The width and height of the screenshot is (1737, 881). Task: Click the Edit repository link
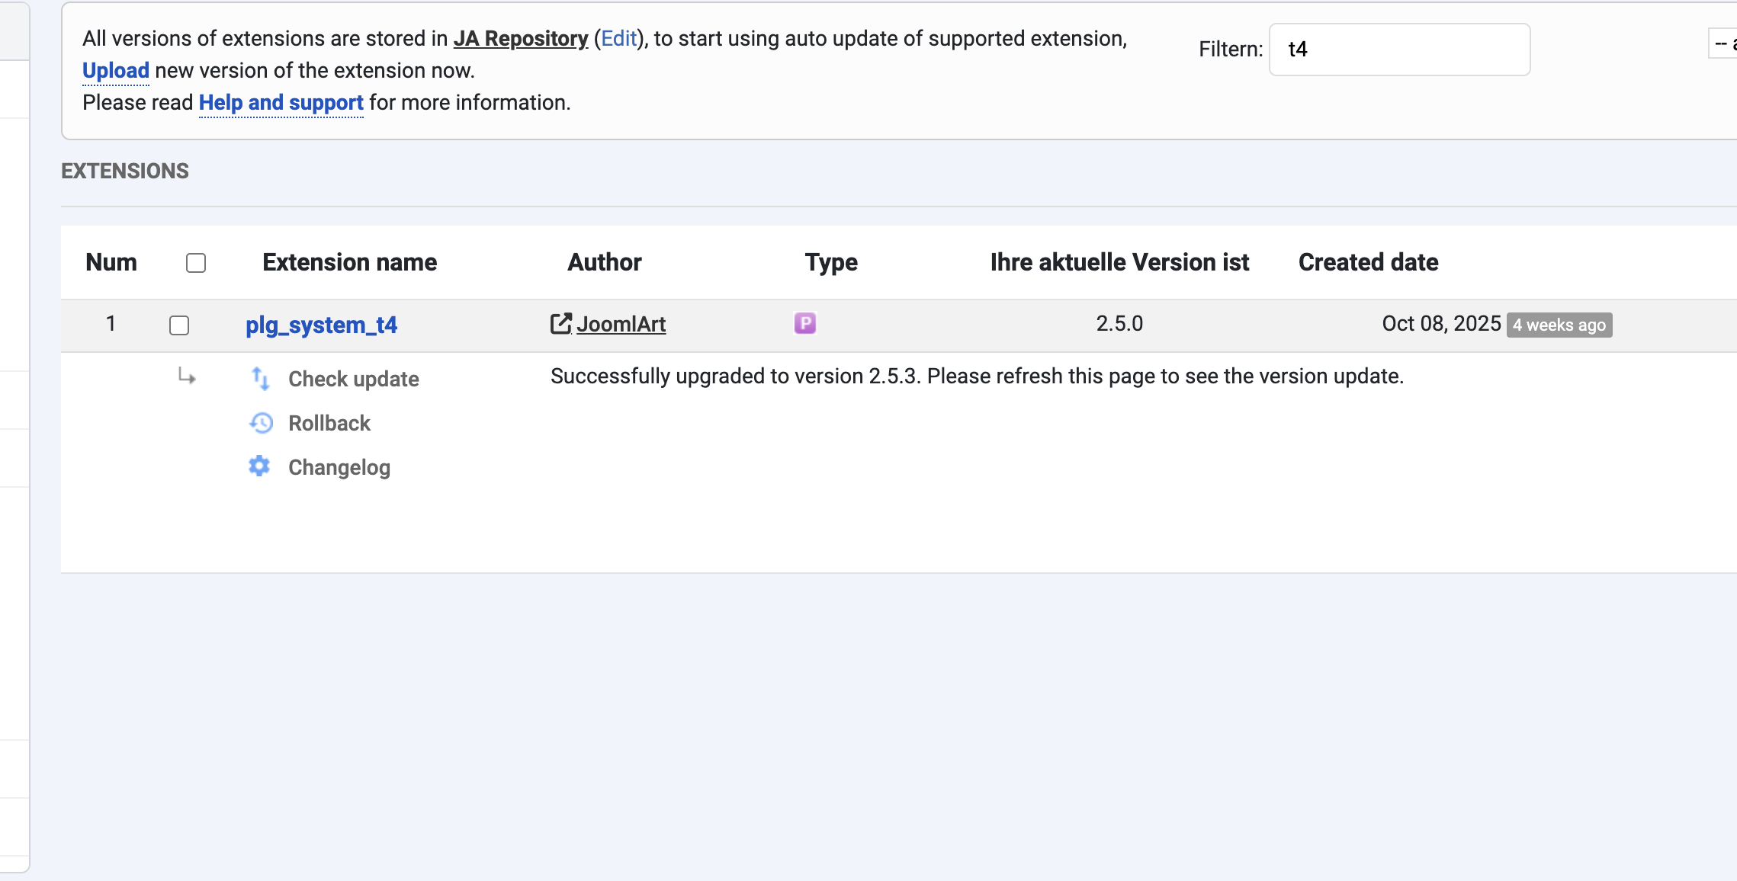pyautogui.click(x=618, y=39)
